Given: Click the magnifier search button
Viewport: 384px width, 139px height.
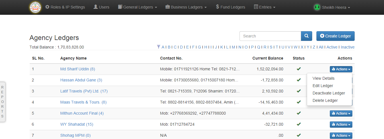Looking at the screenshot, I should tap(306, 36).
